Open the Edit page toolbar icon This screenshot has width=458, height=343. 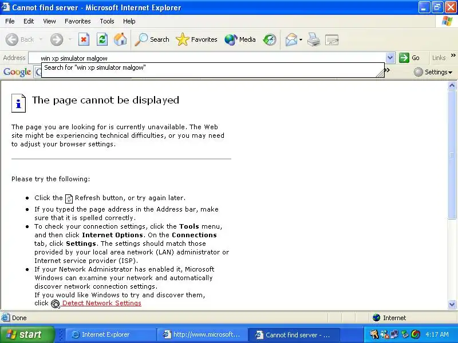[x=332, y=39]
